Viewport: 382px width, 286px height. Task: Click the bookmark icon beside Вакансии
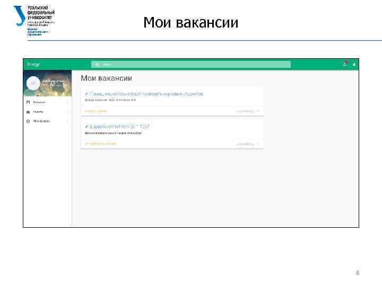28,102
